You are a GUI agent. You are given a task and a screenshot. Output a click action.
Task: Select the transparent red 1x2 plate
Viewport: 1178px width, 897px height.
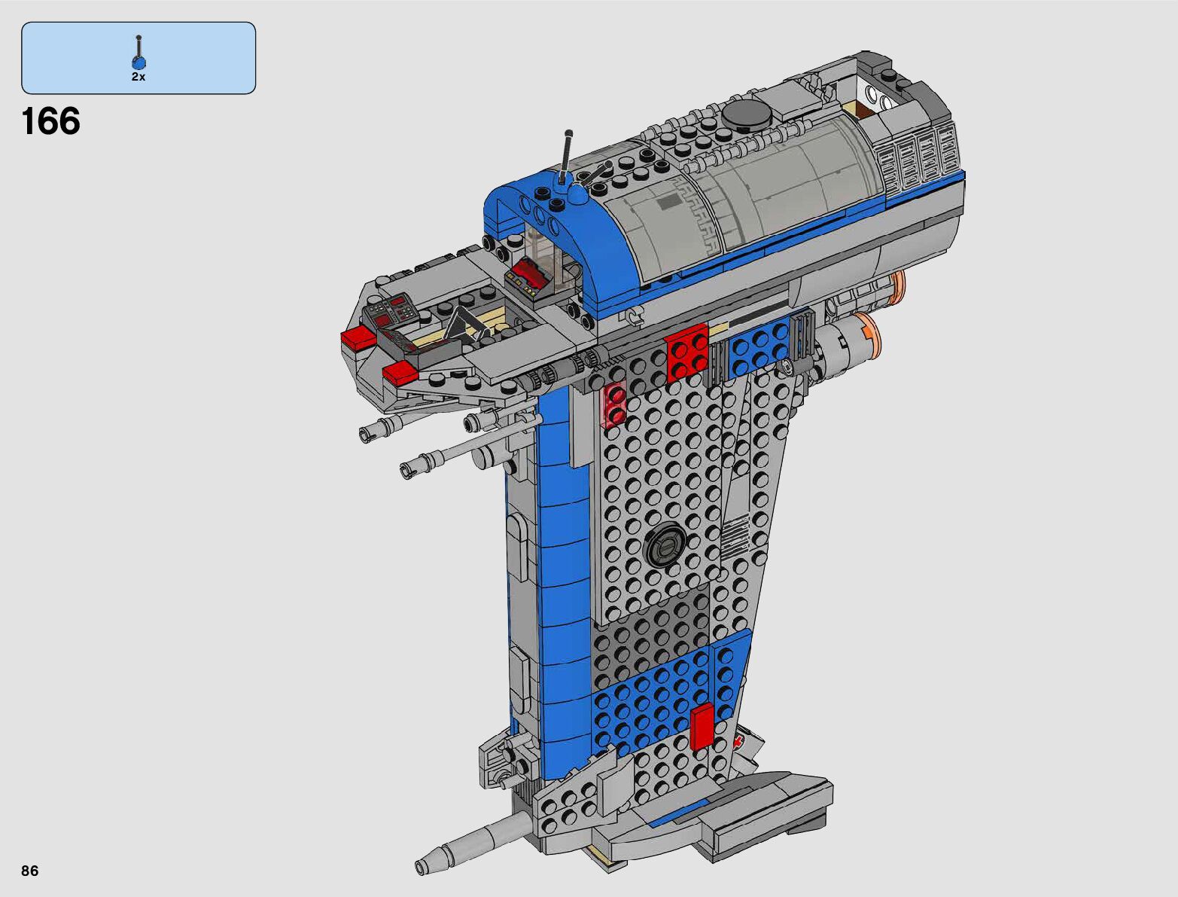click(616, 404)
